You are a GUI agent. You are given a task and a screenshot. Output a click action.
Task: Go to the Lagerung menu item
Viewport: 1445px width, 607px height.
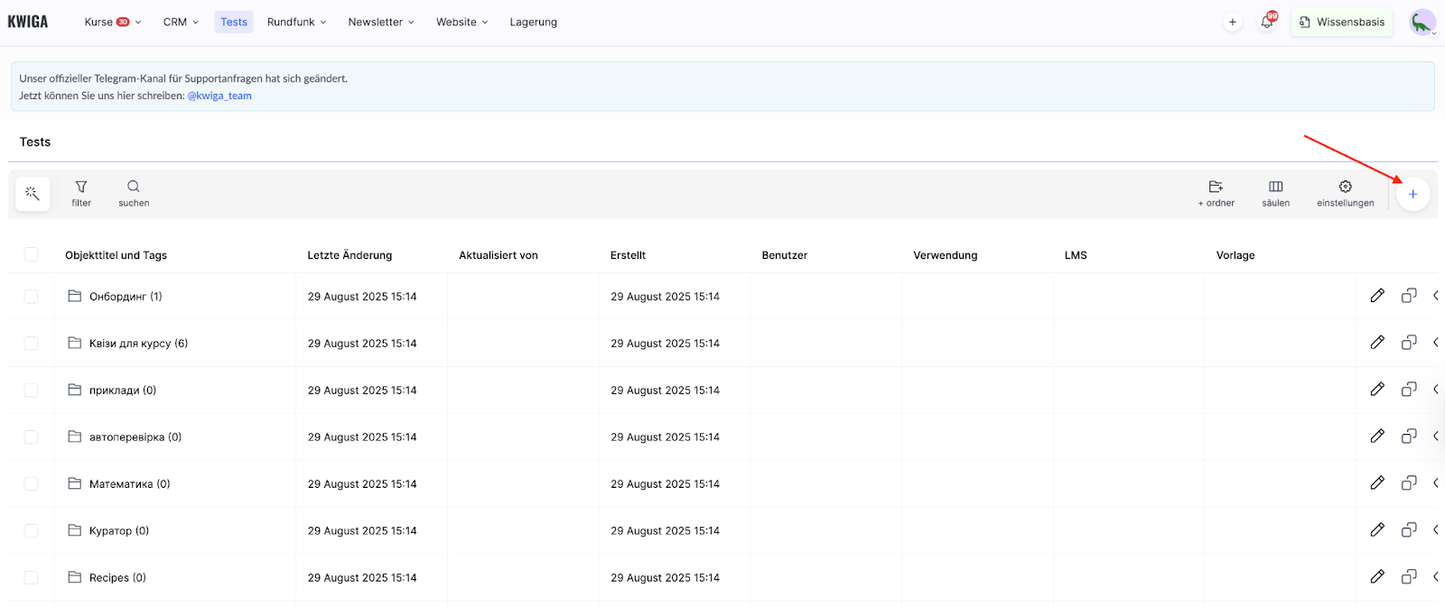pos(533,23)
